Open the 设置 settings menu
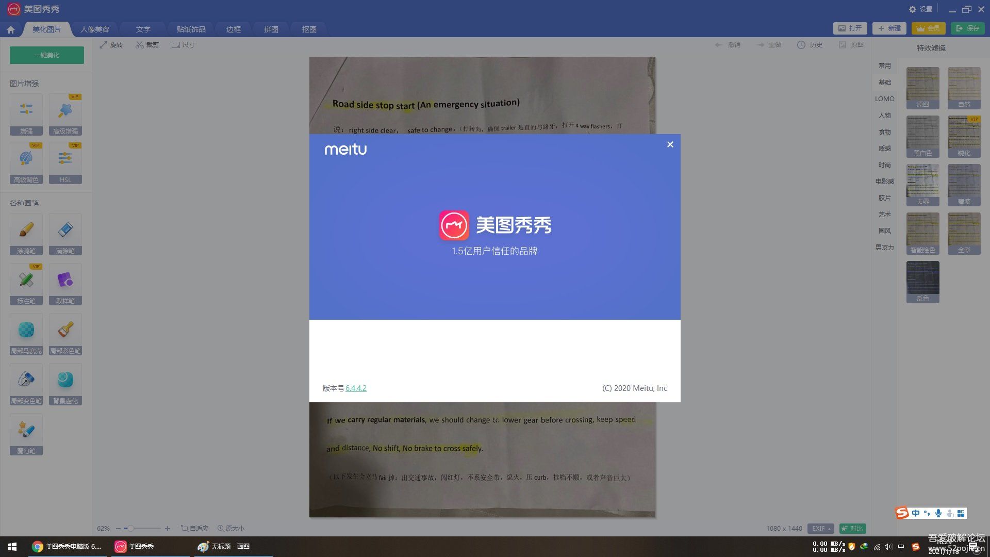990x557 pixels. coord(921,9)
